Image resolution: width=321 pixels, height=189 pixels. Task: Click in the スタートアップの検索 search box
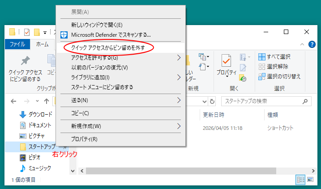[266, 101]
